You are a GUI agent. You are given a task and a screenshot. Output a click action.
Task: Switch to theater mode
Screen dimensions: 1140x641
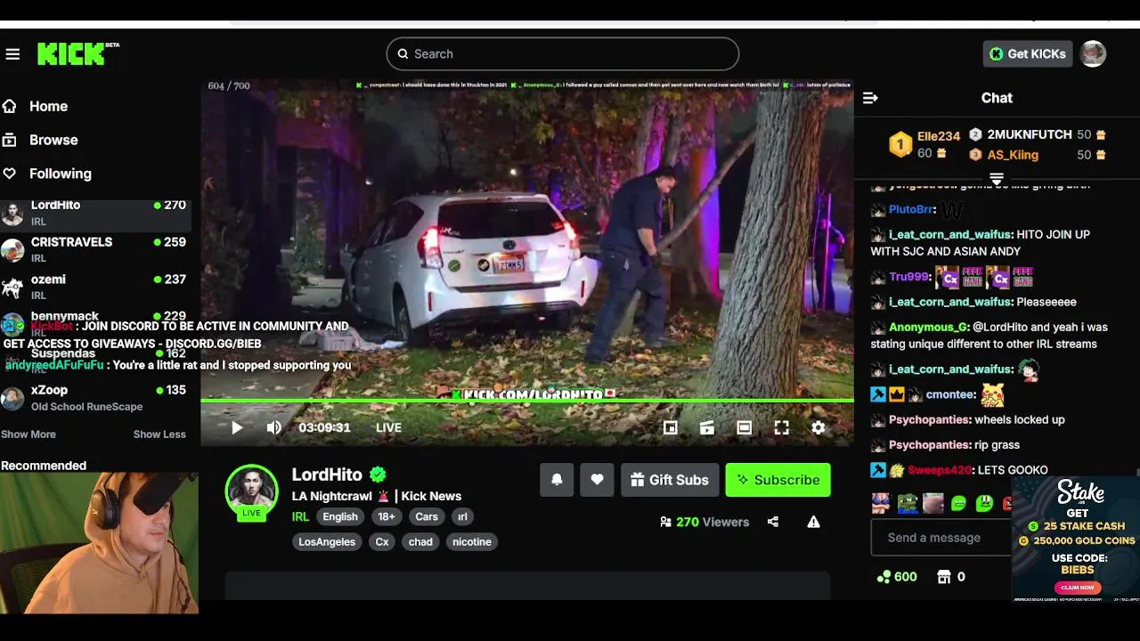click(745, 427)
